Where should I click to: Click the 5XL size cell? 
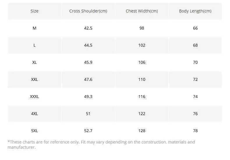click(34, 131)
